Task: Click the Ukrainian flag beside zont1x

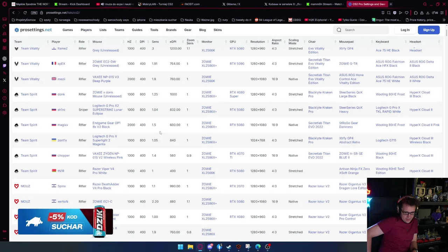Action: pyautogui.click(x=54, y=140)
